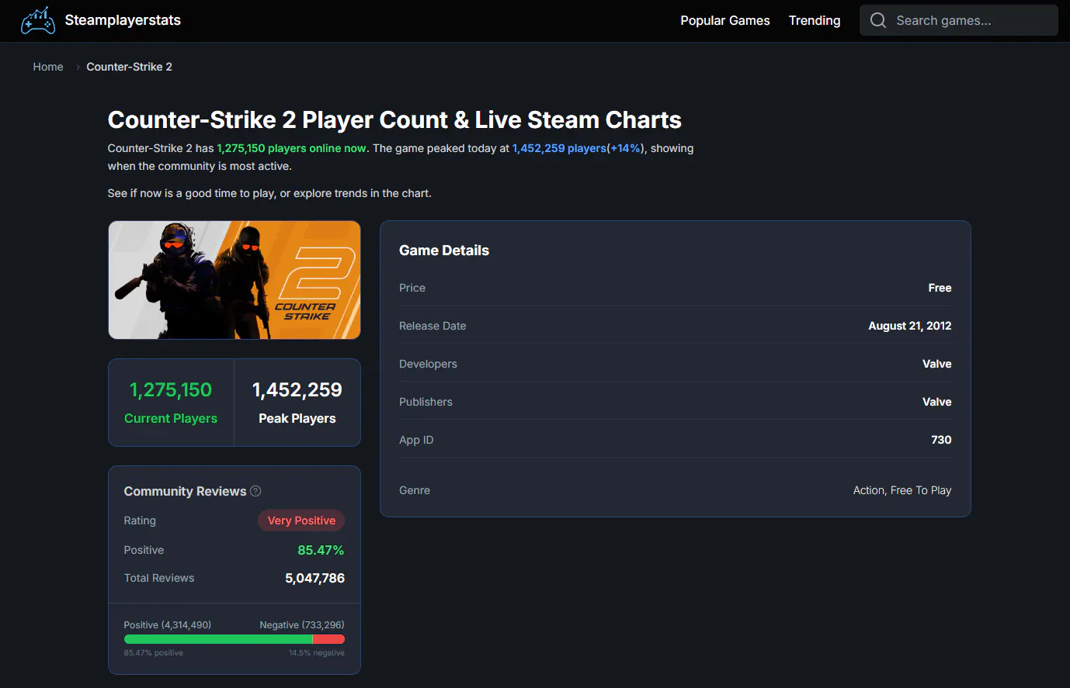Click the Total Reviews label
Screen dimensions: 1070x688
click(159, 578)
